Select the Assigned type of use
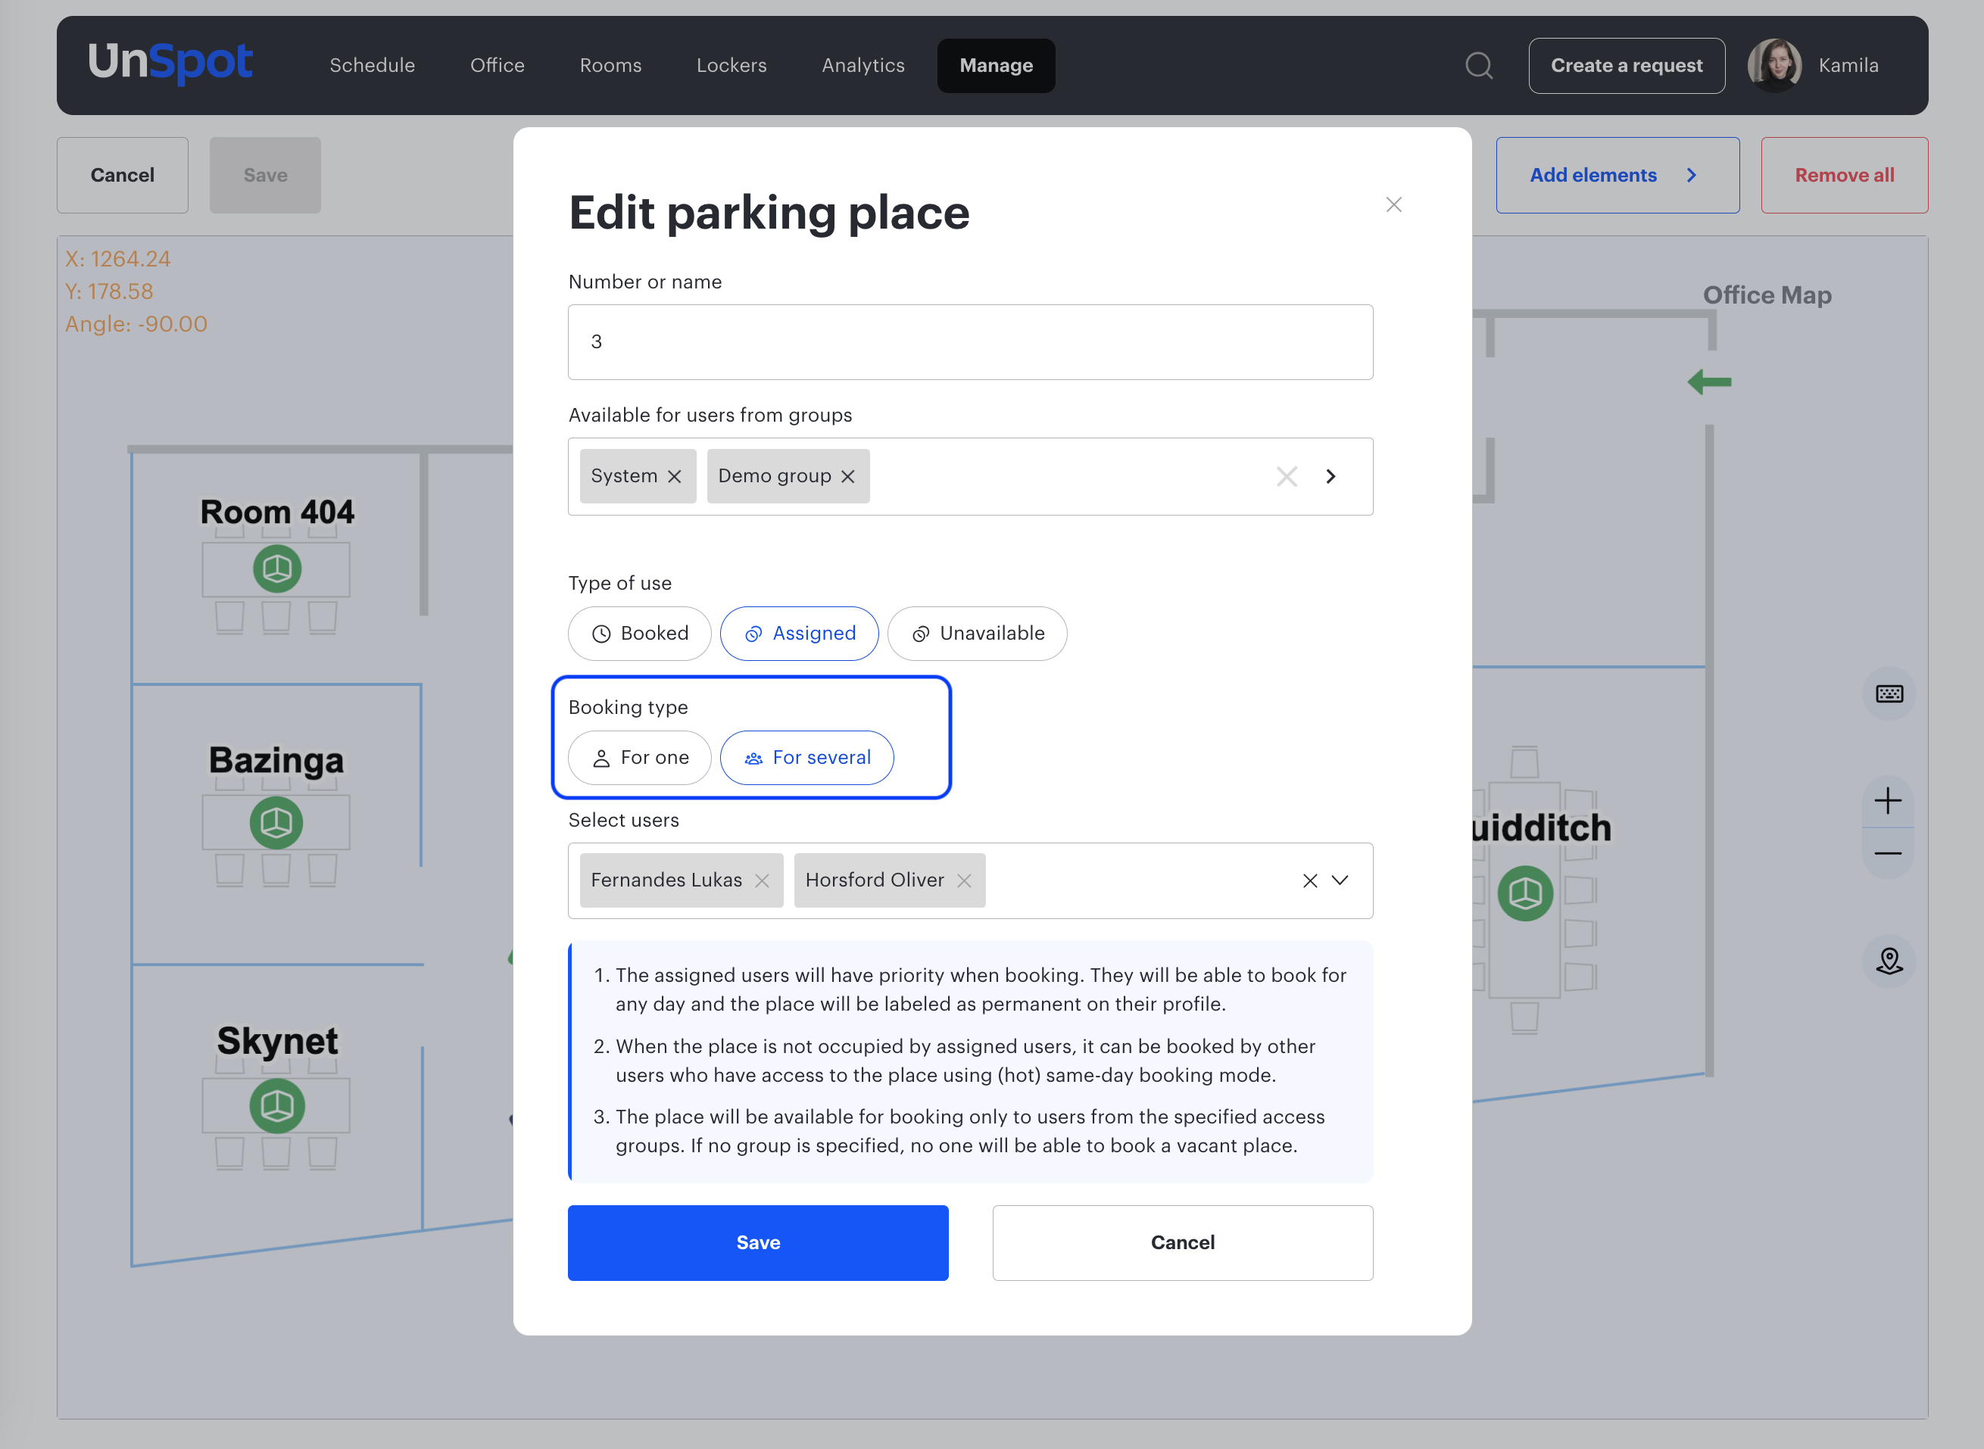 click(x=799, y=634)
